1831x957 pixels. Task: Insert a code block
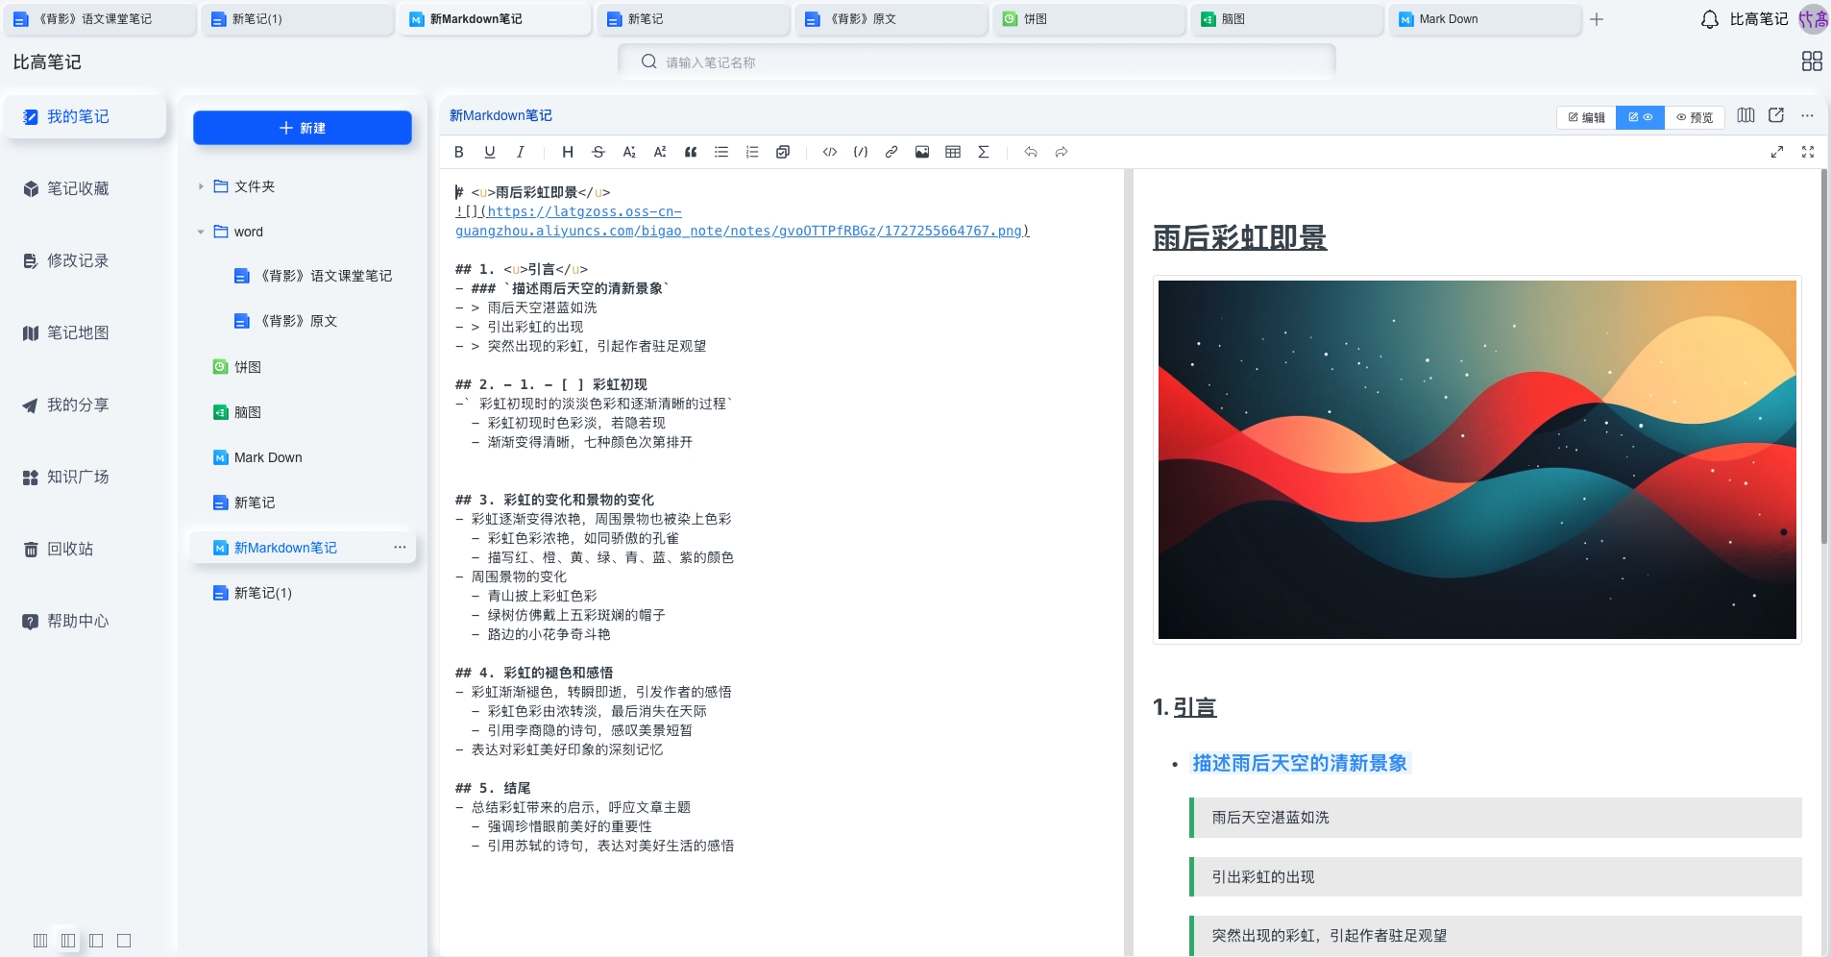829,152
